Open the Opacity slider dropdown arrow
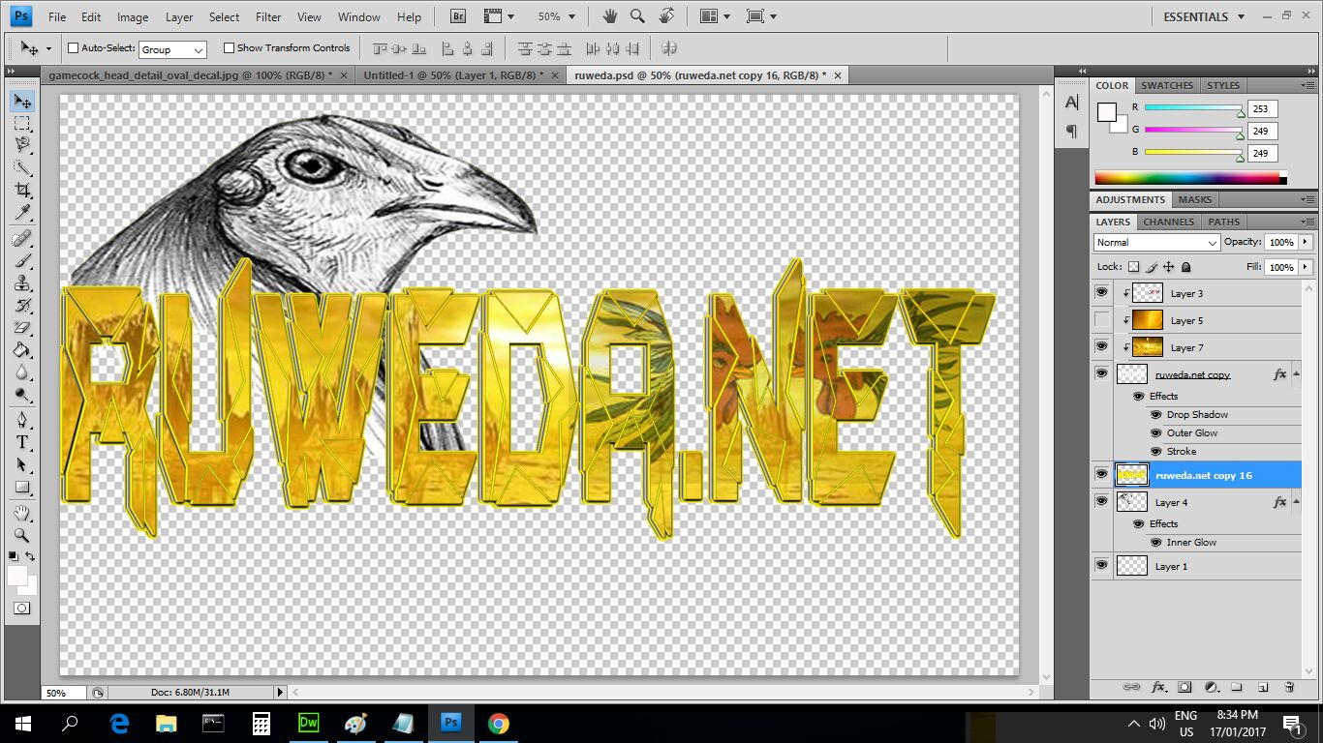Image resolution: width=1323 pixels, height=743 pixels. tap(1306, 242)
